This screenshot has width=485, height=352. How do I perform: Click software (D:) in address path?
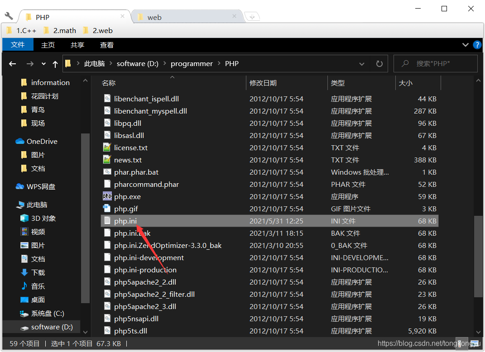coord(137,64)
